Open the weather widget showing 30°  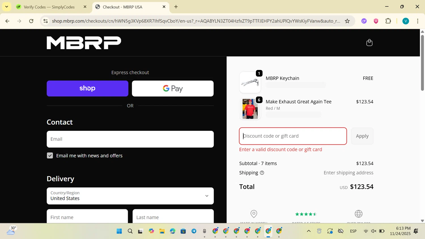11,231
